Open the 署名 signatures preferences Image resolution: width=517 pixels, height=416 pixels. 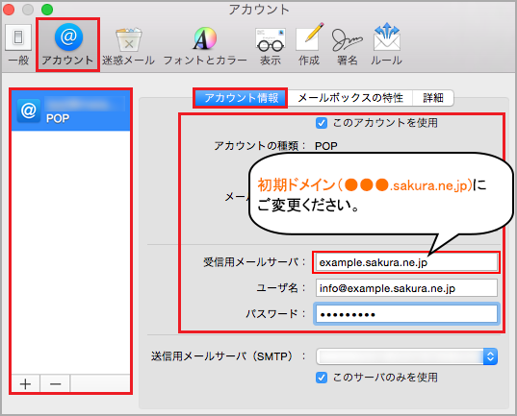click(x=348, y=46)
